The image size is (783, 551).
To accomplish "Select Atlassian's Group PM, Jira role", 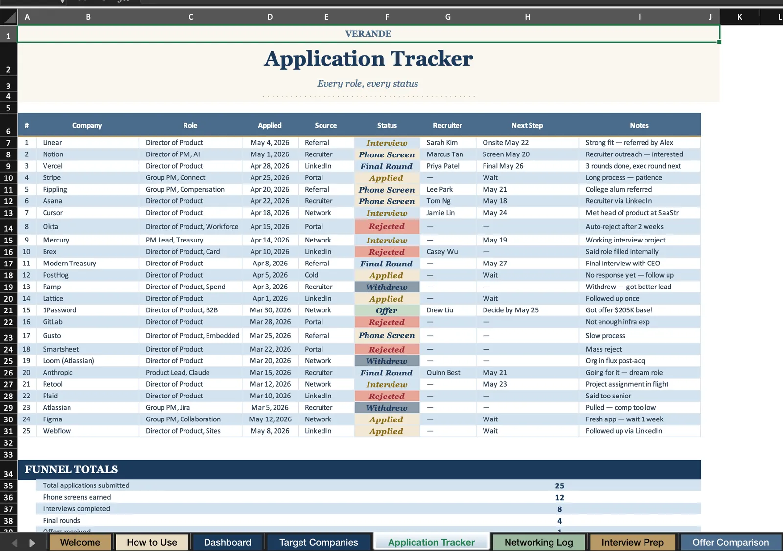I will pyautogui.click(x=191, y=408).
